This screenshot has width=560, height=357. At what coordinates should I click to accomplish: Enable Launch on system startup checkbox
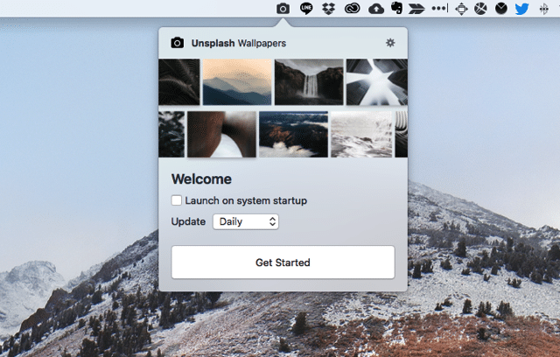177,200
